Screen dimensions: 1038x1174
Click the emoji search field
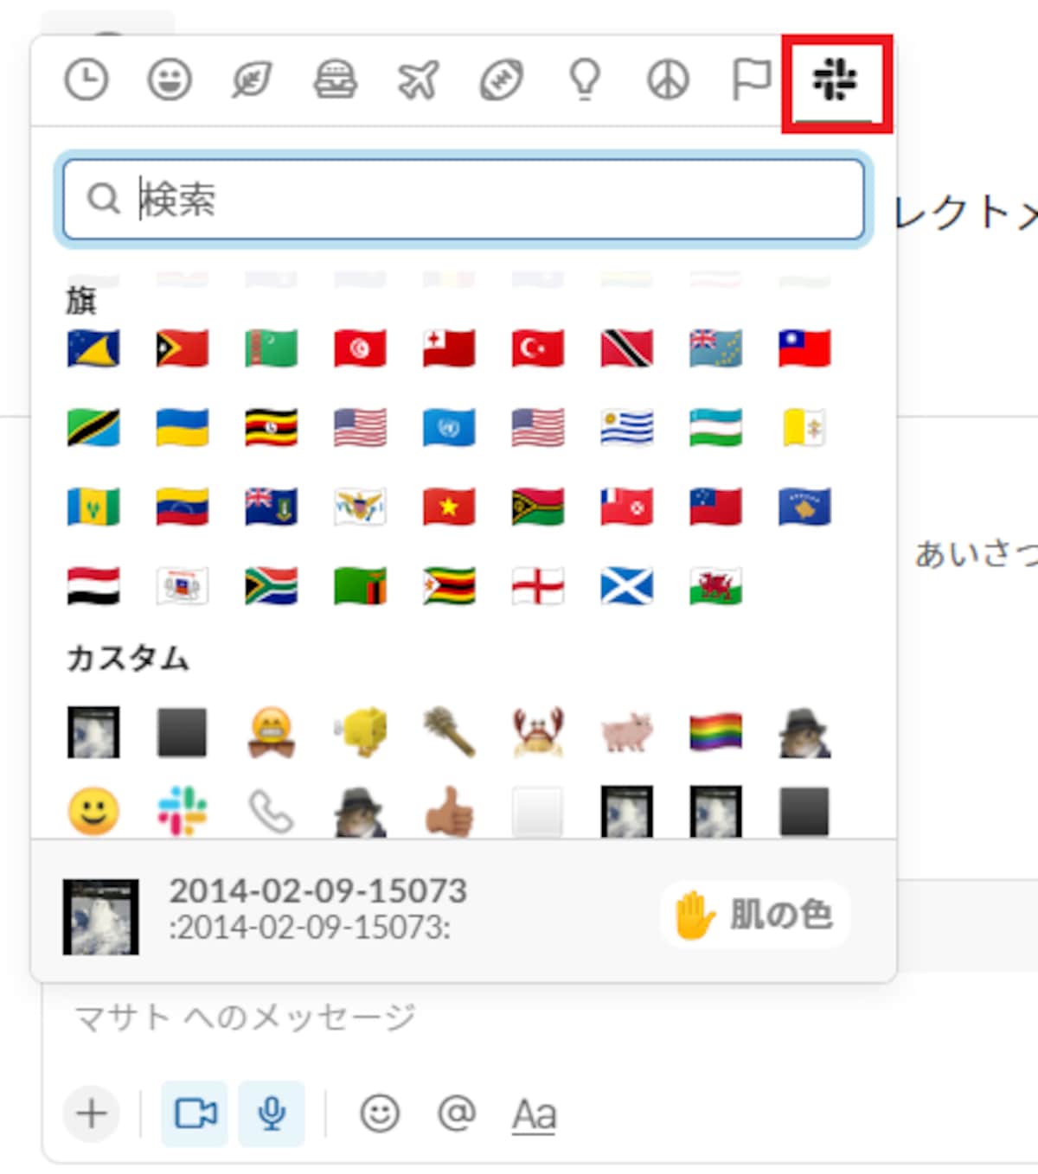point(464,199)
